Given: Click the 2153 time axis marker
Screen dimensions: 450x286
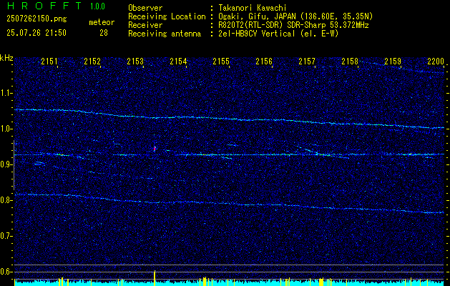Looking at the screenshot, I should tap(135, 61).
